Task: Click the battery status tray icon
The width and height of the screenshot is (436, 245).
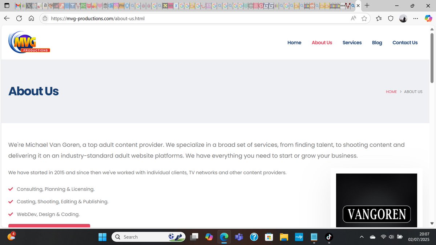Action: (x=400, y=237)
